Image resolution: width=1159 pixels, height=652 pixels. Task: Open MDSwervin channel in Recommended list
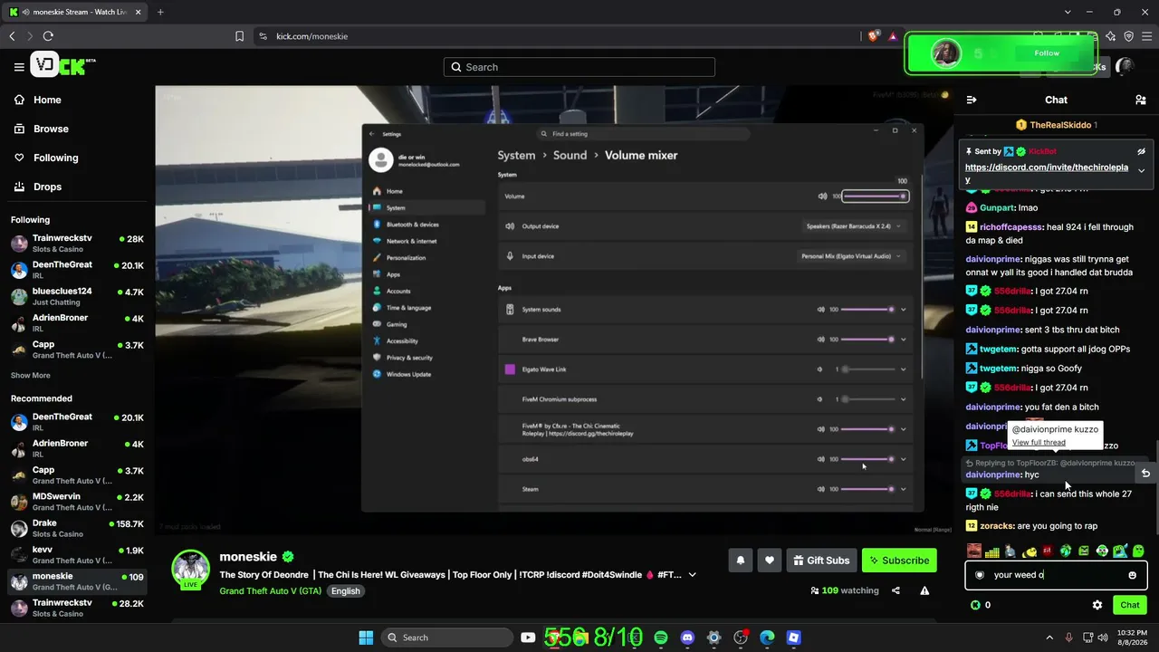(x=76, y=502)
